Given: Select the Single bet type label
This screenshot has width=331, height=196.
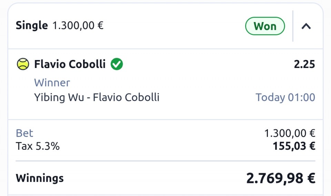Looking at the screenshot, I should tap(32, 26).
